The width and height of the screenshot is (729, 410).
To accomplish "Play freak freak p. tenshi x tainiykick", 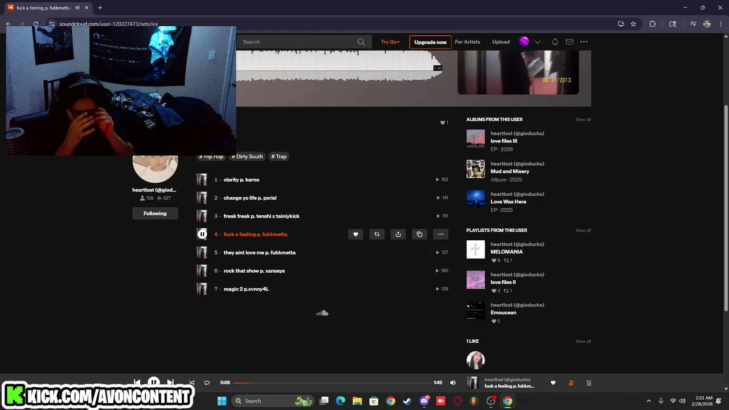I will tap(261, 216).
